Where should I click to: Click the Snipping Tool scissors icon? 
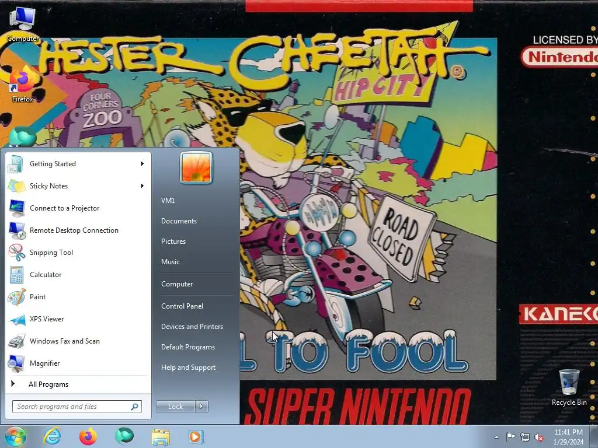16,252
